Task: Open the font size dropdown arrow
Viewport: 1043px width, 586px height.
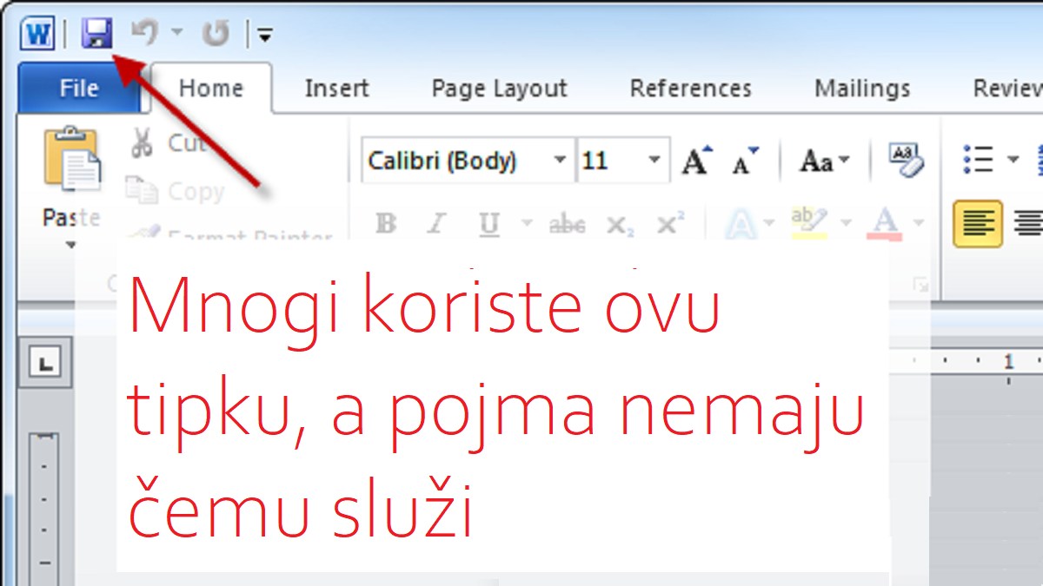Action: point(654,161)
